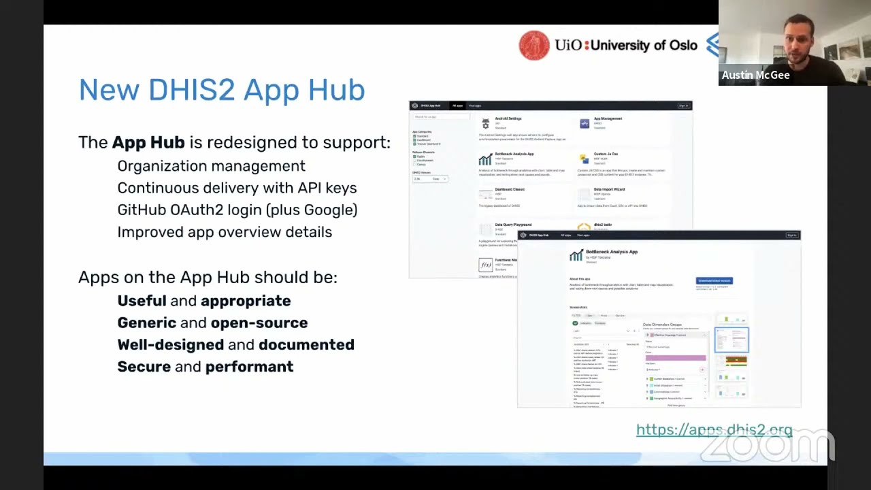Viewport: 871px width, 490px height.
Task: Click the Austin McGee video thumbnail
Action: [795, 42]
